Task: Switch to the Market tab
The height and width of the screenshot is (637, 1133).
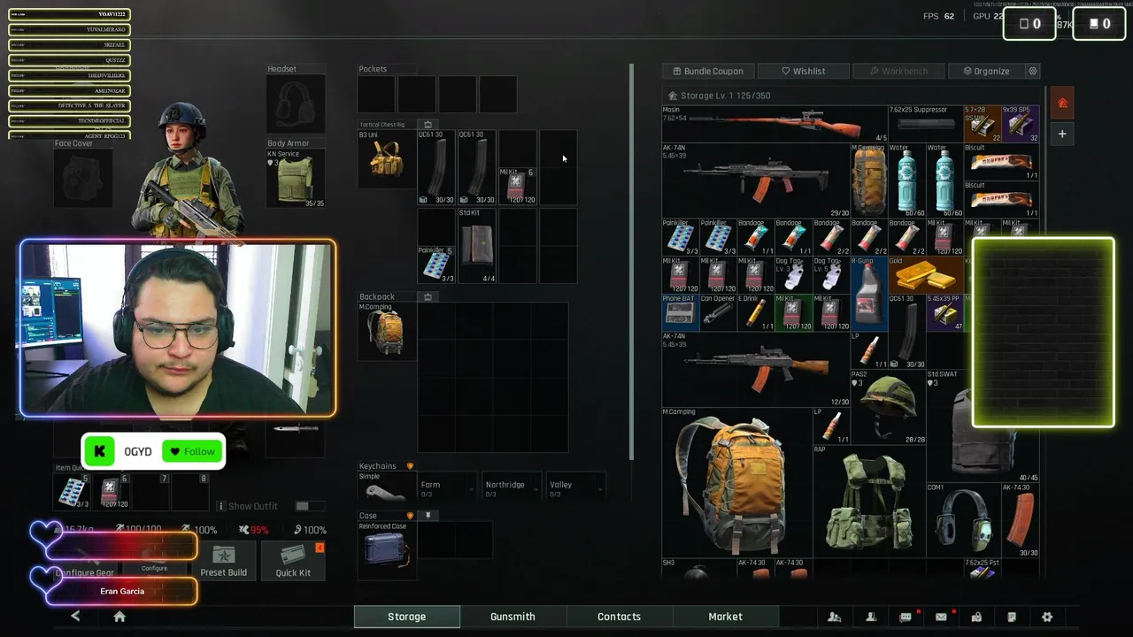Action: [x=725, y=617]
